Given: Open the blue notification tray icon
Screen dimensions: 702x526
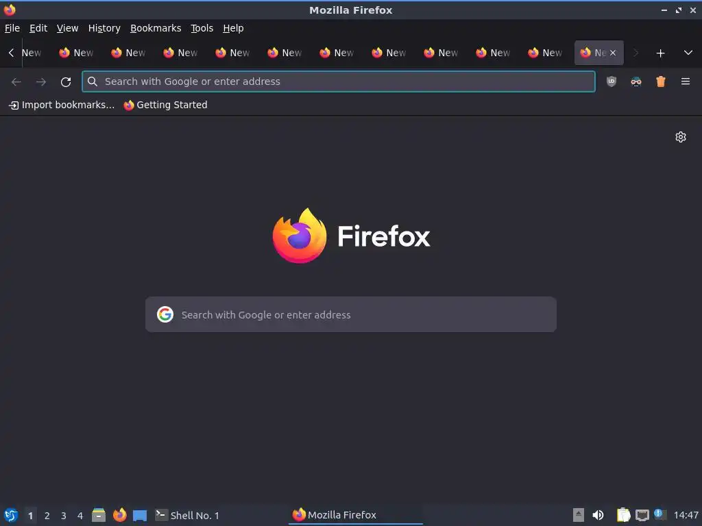Looking at the screenshot, I should (659, 514).
